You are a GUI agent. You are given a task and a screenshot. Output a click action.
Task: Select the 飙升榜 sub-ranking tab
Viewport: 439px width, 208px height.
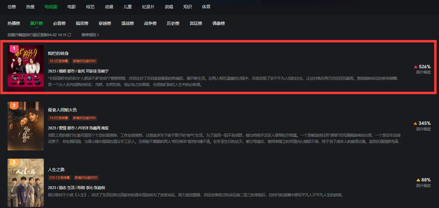coord(37,23)
